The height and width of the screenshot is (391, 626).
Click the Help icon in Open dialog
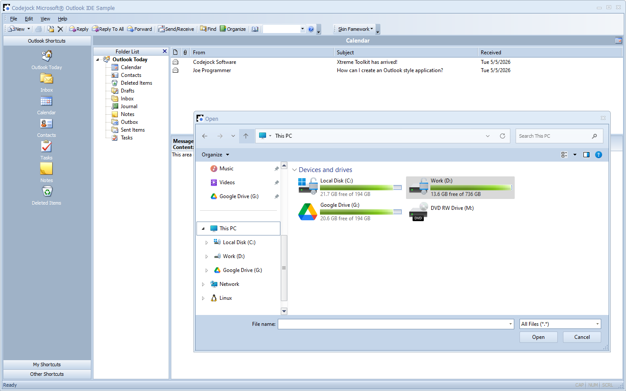click(599, 155)
